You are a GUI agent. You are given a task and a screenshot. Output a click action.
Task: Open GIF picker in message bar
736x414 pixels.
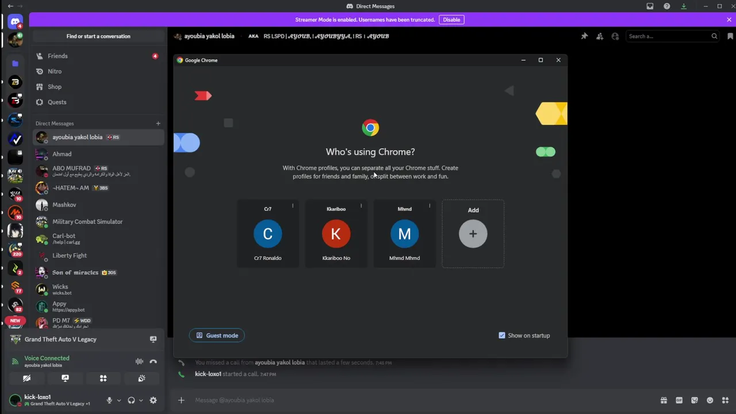point(679,400)
